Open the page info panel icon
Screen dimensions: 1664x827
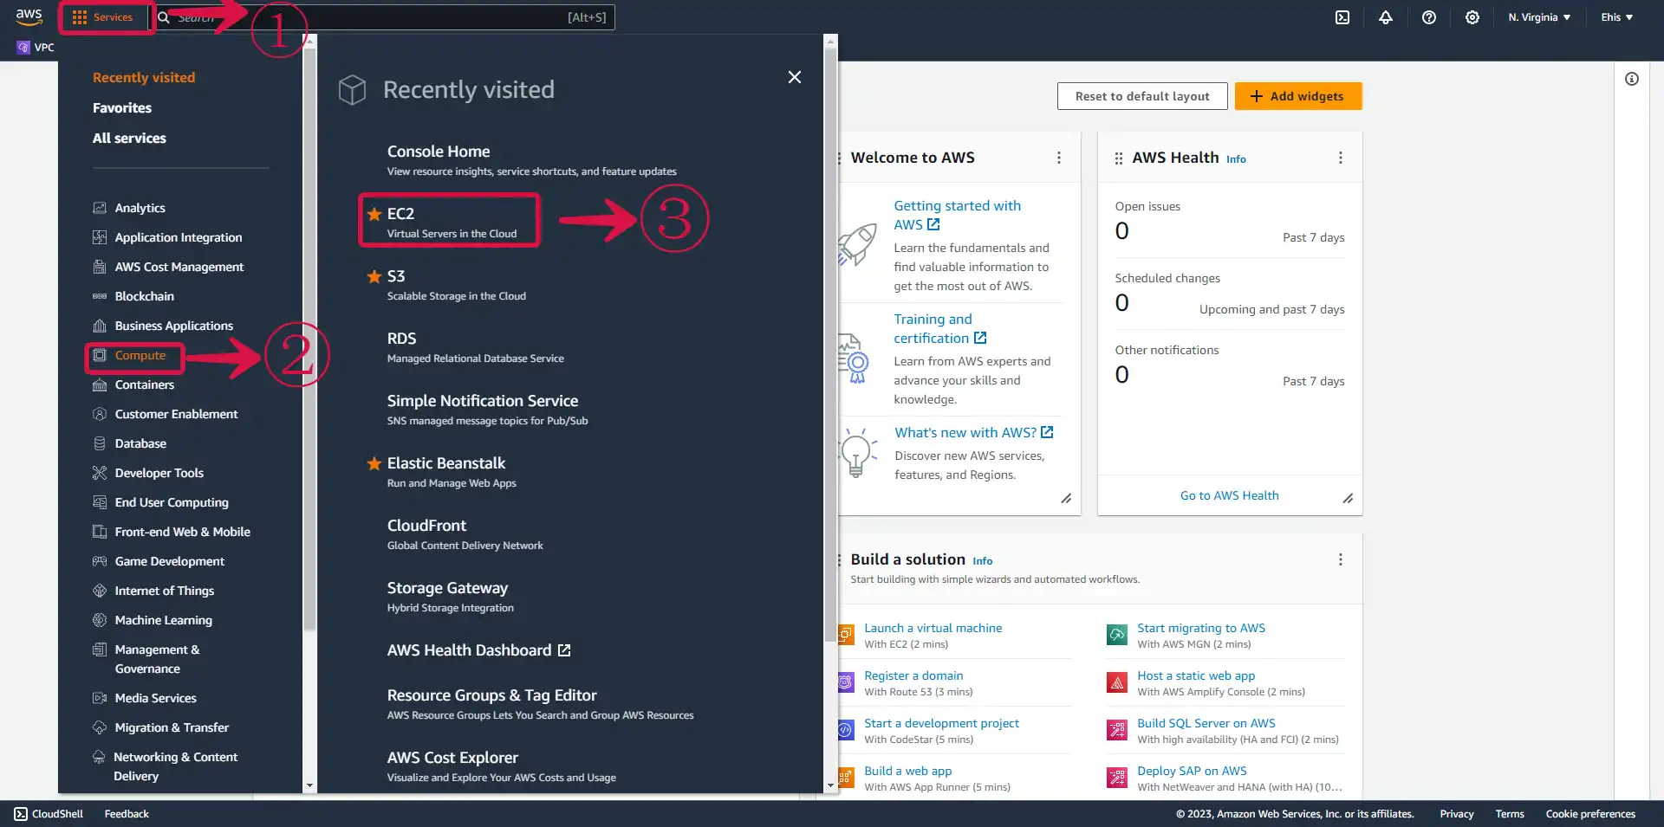pyautogui.click(x=1632, y=79)
